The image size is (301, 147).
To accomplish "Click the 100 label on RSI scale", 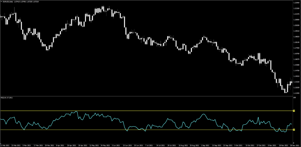I will coord(295,97).
